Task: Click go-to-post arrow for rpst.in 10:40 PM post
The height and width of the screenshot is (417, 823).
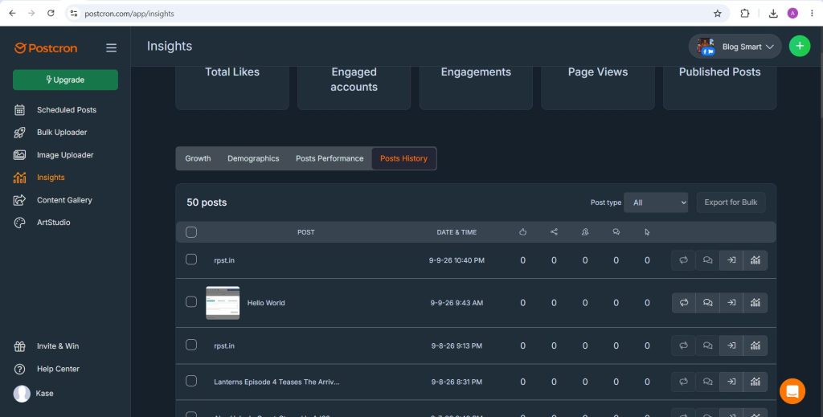Action: 731,260
